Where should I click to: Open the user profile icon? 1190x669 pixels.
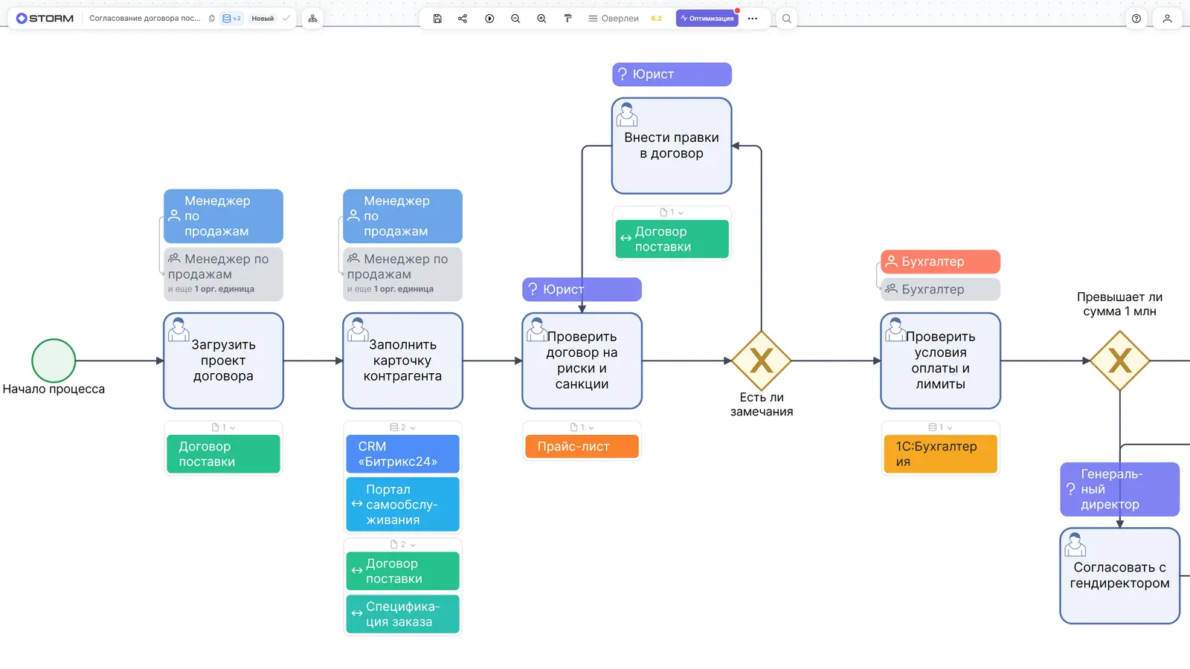[x=1167, y=19]
